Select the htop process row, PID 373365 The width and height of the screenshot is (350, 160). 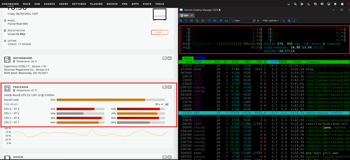(264, 69)
